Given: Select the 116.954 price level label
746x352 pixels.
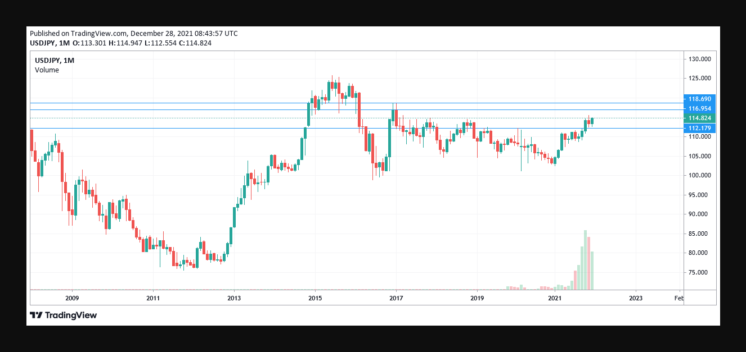Looking at the screenshot, I should coord(700,108).
